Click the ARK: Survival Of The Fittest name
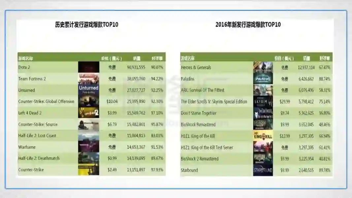The height and width of the screenshot is (198, 352). (203, 90)
